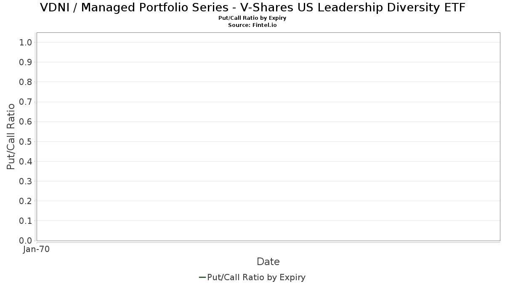
Task: Click the Date axis title
Action: 268,262
